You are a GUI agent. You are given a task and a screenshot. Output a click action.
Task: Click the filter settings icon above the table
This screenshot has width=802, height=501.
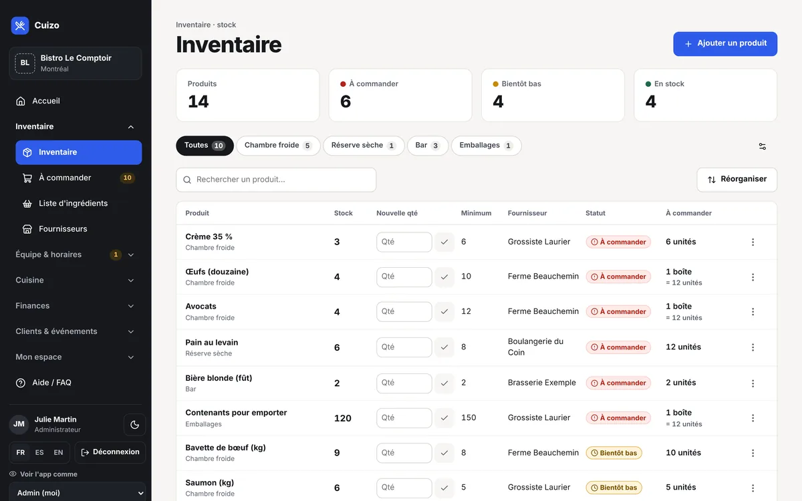(x=763, y=146)
